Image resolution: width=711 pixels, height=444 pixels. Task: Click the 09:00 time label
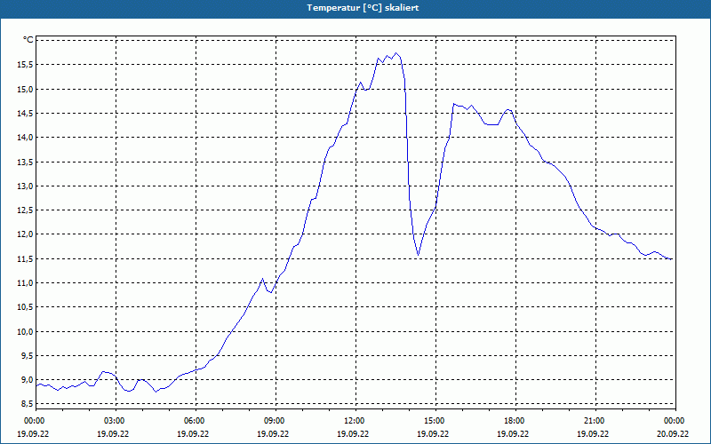(276, 421)
